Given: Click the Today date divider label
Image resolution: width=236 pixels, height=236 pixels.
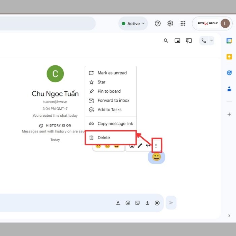Looking at the screenshot, I should (x=55, y=140).
